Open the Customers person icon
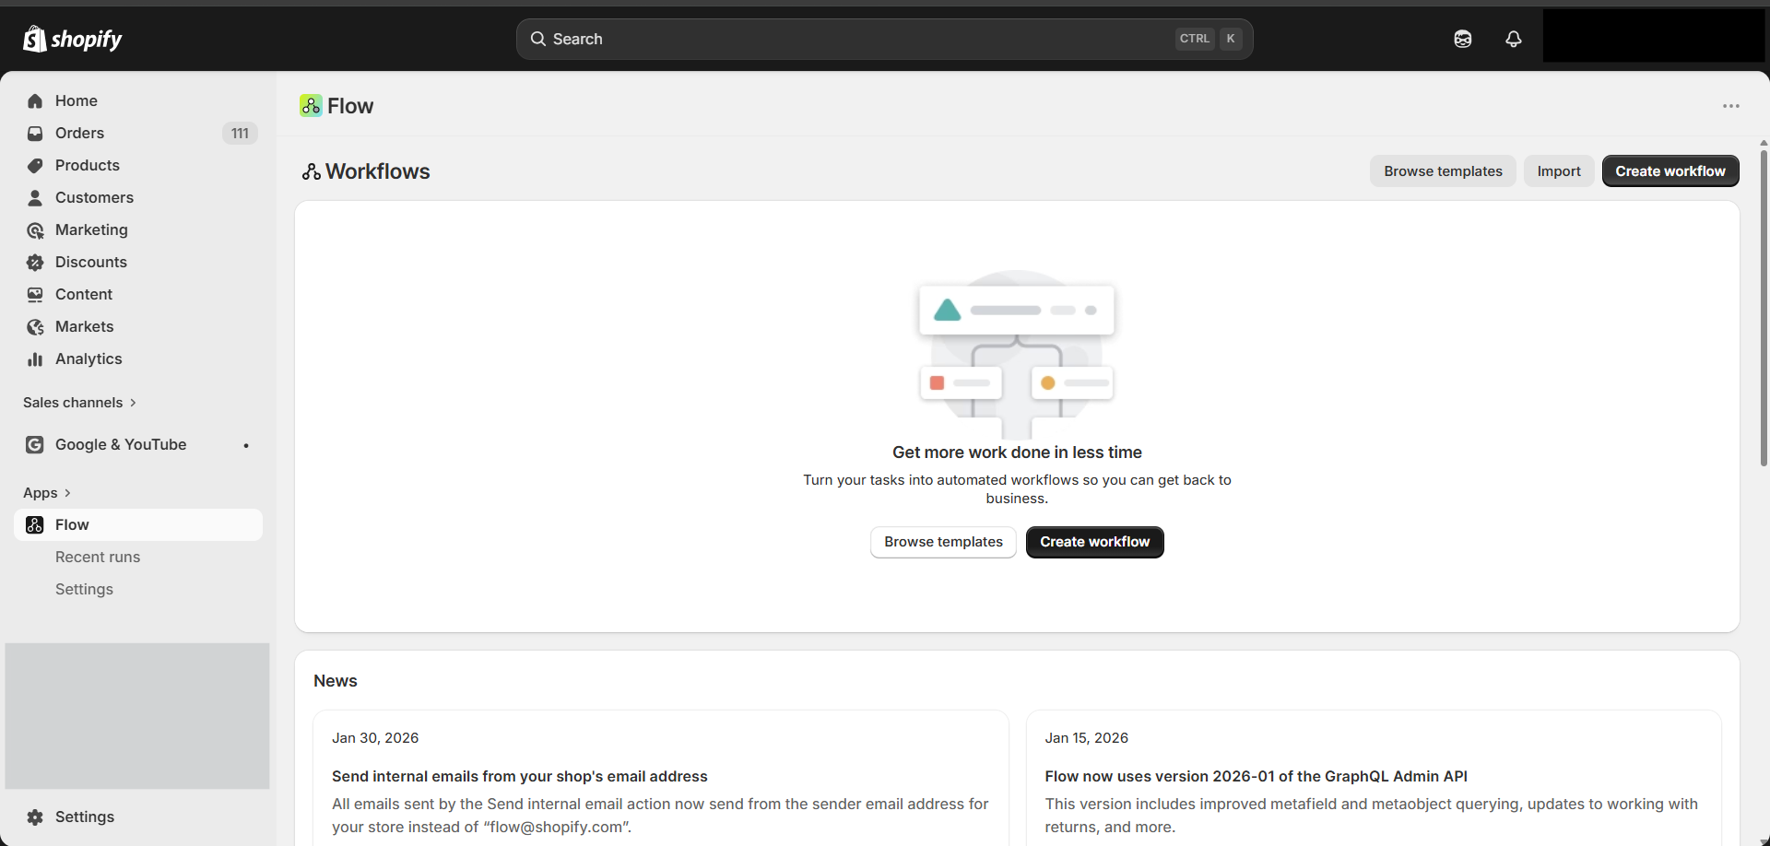 (x=35, y=198)
